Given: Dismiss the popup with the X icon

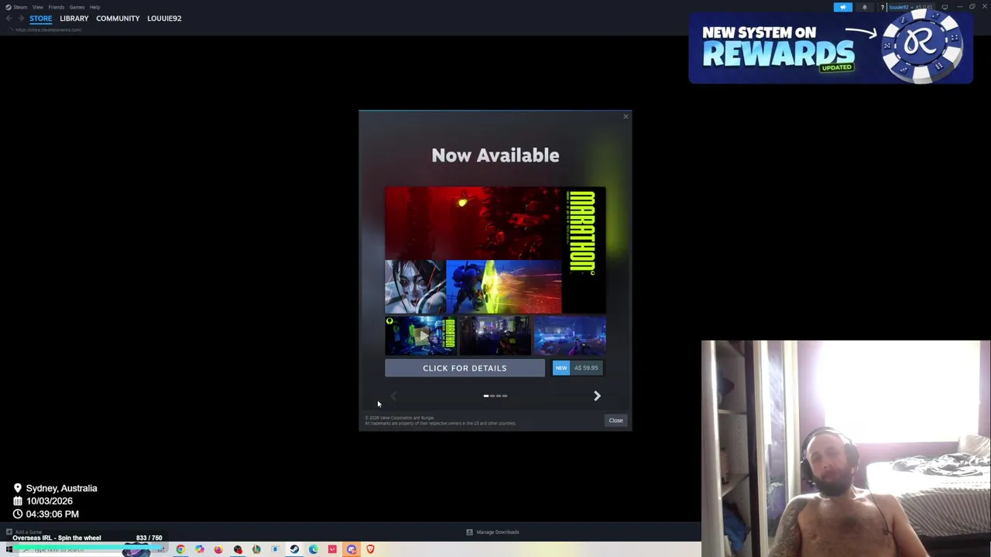Looking at the screenshot, I should (x=626, y=117).
